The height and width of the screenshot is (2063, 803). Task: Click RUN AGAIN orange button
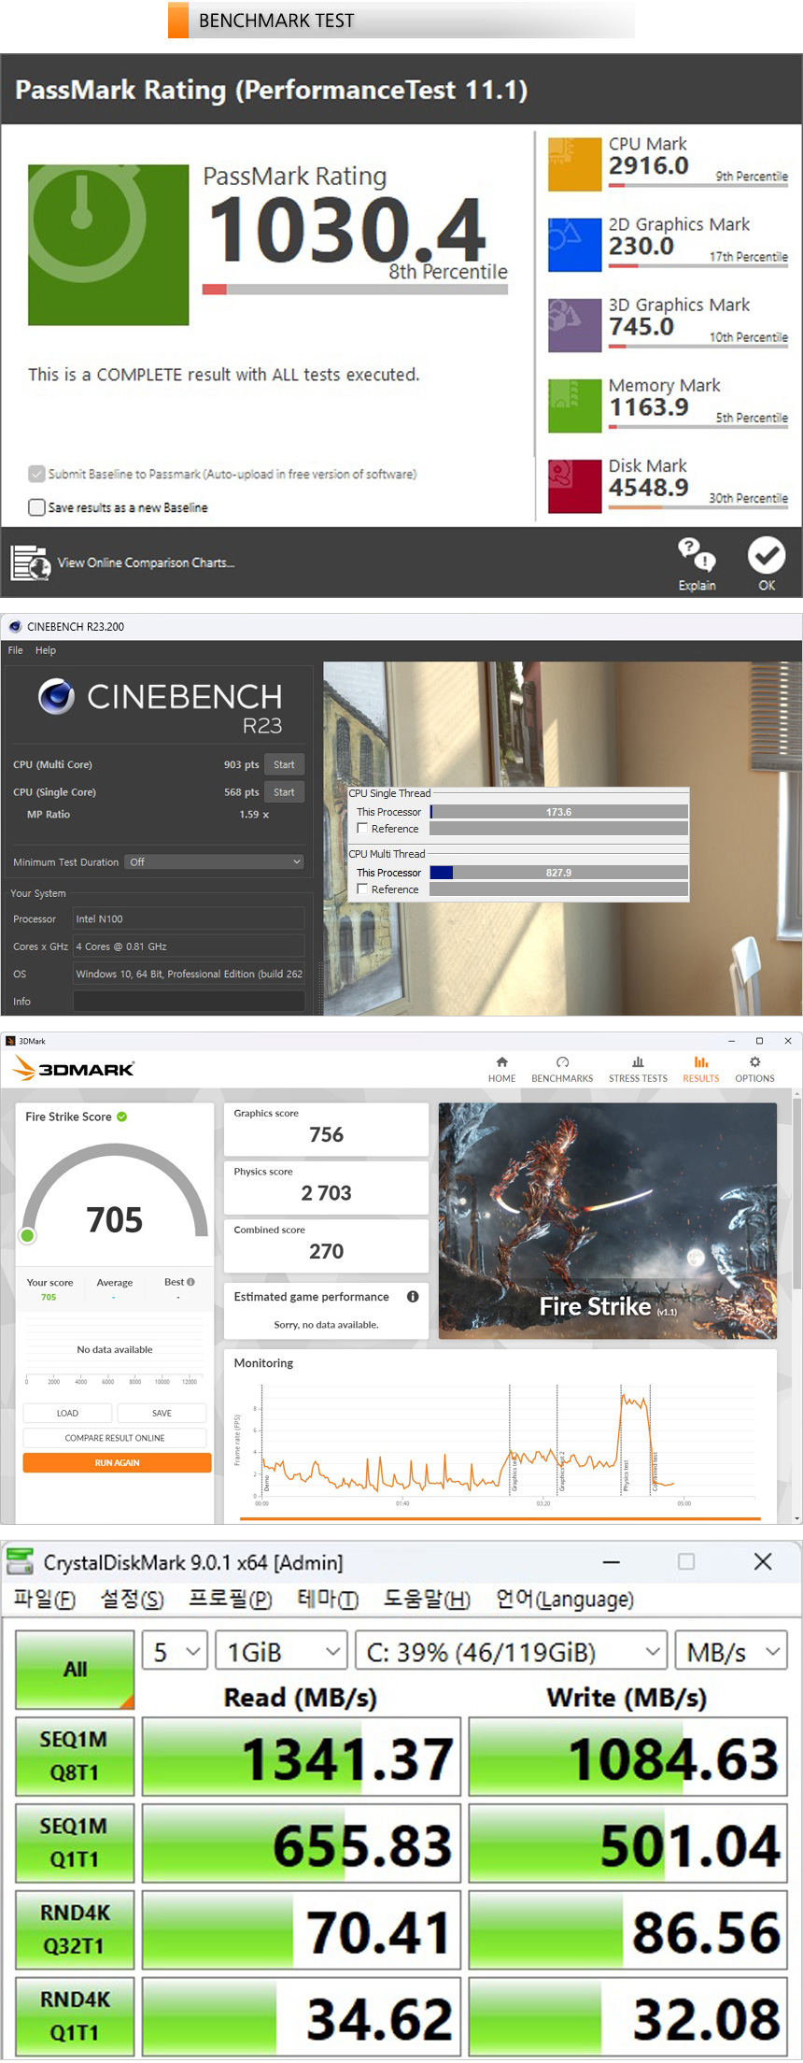point(117,1463)
